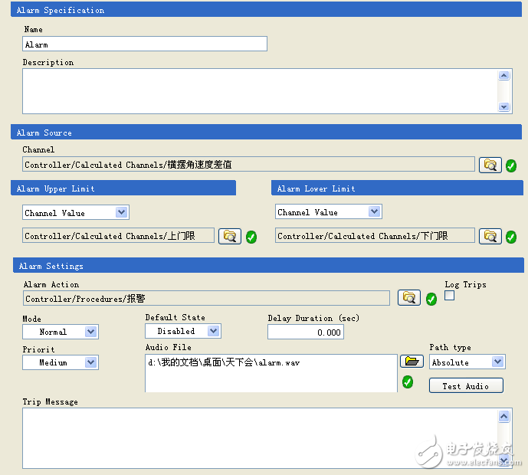Click green checkmark beside Alarm Source channel
The image size is (528, 475).
tap(511, 165)
